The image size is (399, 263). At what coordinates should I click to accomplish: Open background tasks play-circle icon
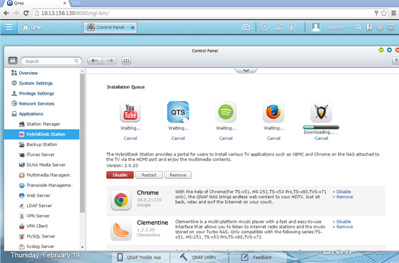[x=265, y=27]
